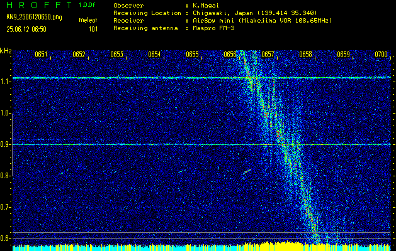Click AirSpy mini receiver value
The width and height of the screenshot is (396, 251).
pos(262,21)
